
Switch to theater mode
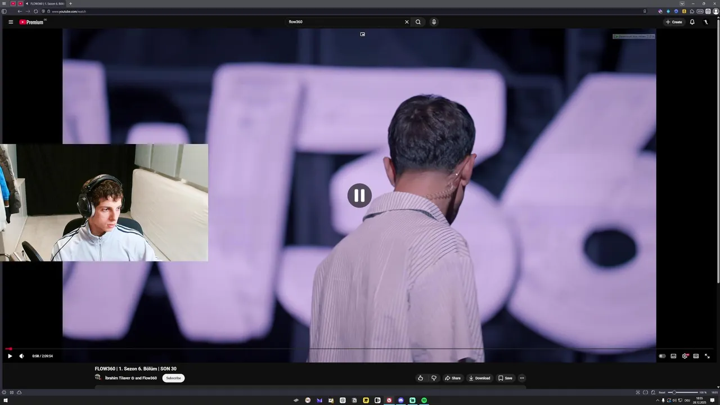point(696,356)
